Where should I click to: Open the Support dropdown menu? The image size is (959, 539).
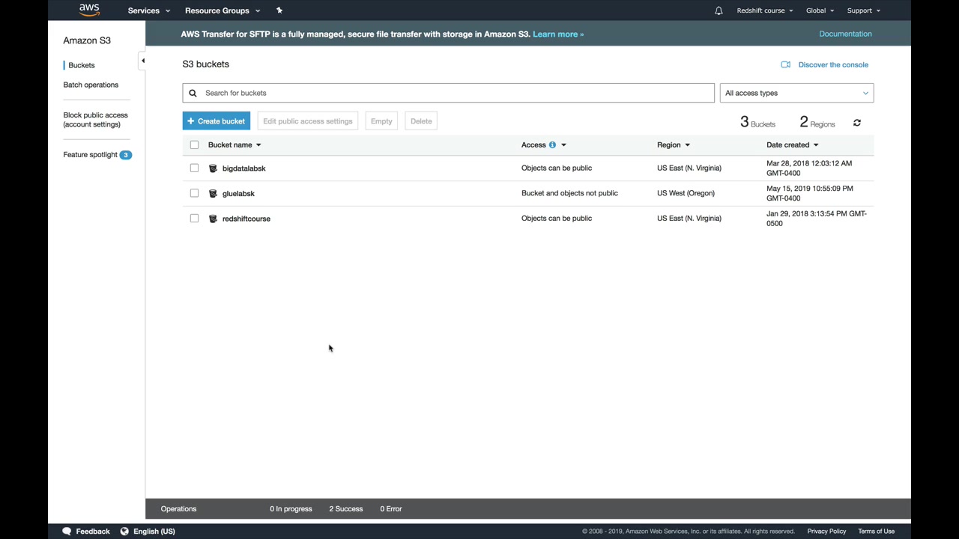tap(863, 10)
